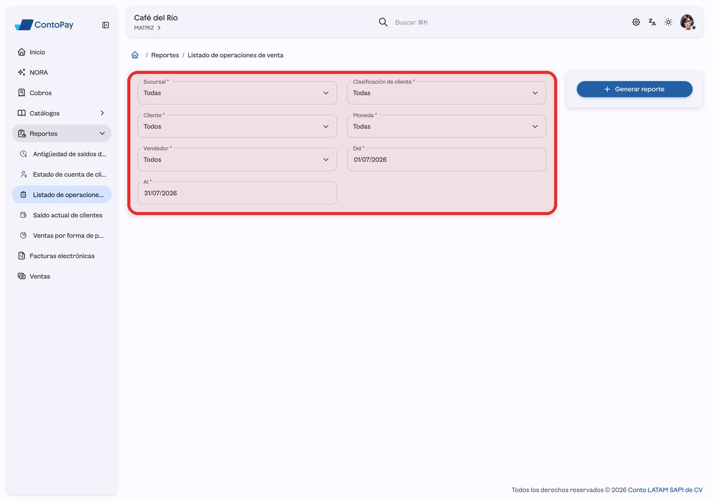Open the Sucursal dropdown
Screen dimensions: 713x501
click(237, 93)
